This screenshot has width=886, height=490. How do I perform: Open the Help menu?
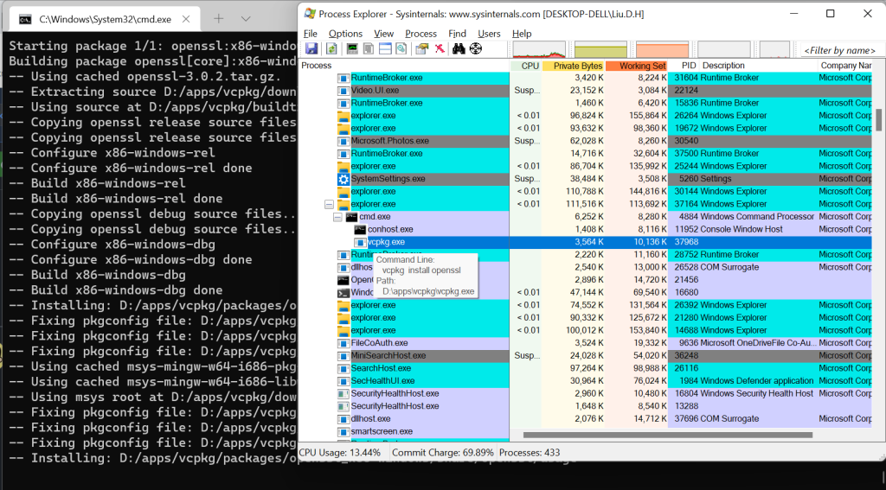(x=522, y=34)
